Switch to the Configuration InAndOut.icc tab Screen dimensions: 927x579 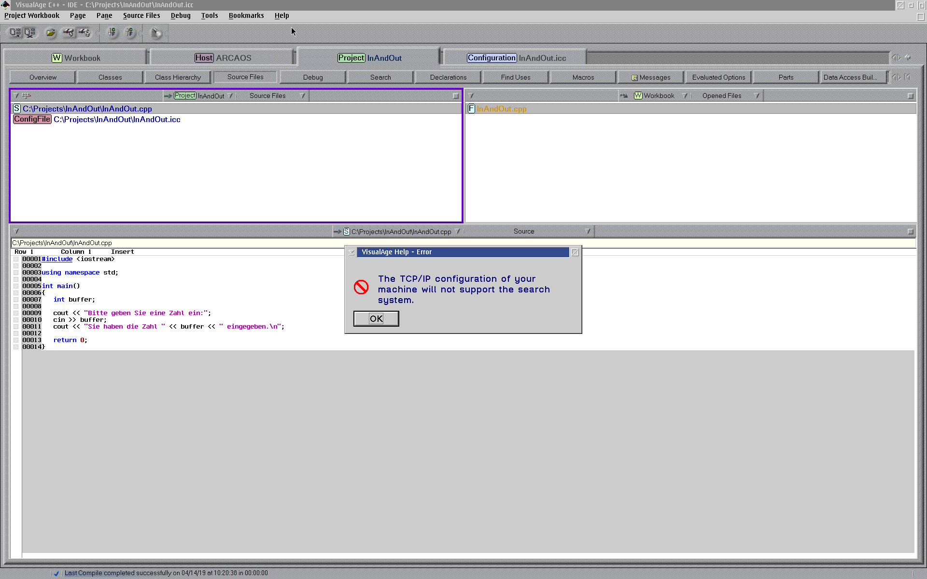[x=516, y=58]
